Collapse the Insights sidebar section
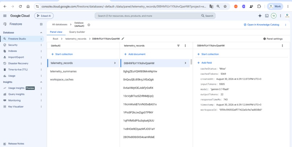 coord(41,82)
